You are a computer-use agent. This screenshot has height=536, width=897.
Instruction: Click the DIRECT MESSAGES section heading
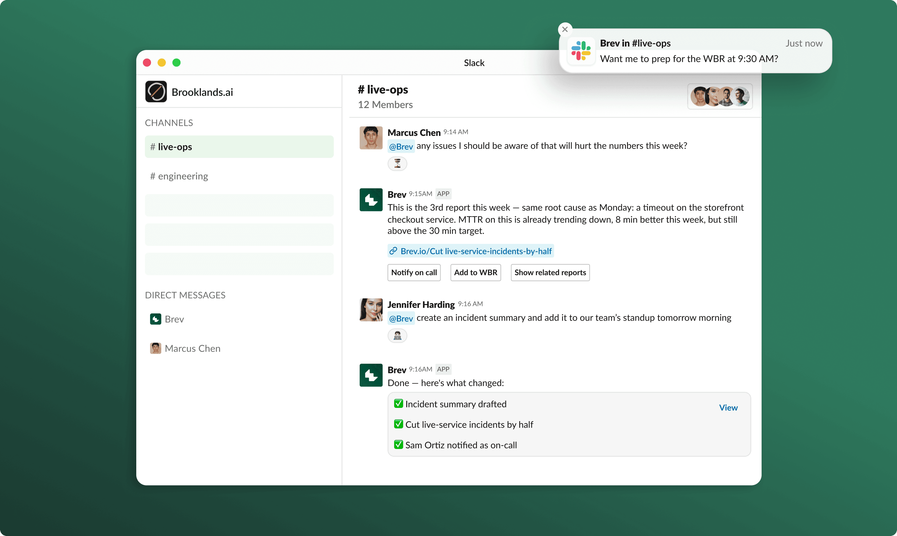pos(185,295)
